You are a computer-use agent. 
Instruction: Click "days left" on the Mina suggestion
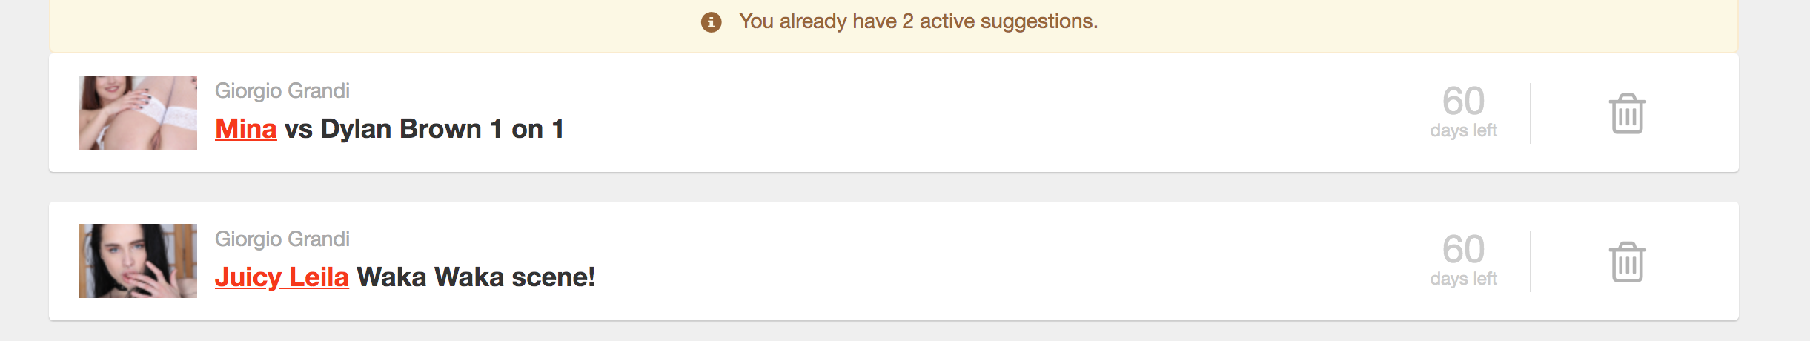click(x=1463, y=131)
